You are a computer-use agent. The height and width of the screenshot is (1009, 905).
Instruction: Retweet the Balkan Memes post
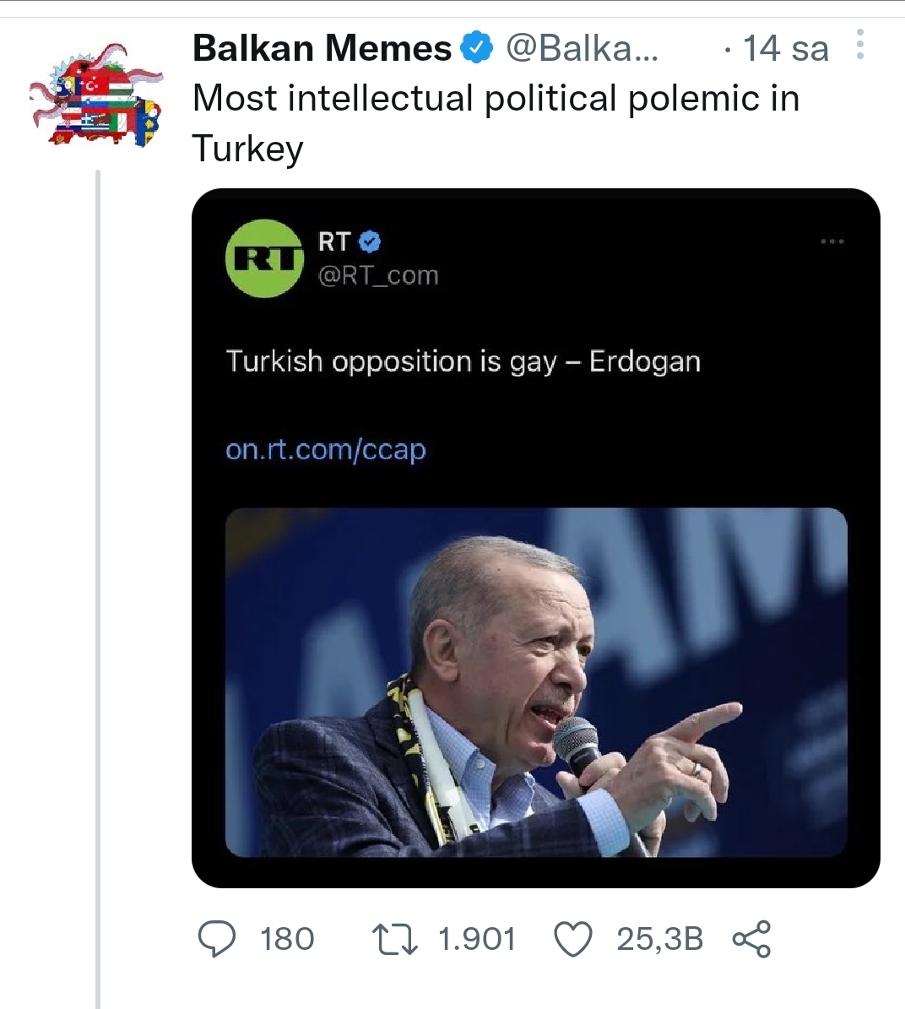[x=395, y=939]
